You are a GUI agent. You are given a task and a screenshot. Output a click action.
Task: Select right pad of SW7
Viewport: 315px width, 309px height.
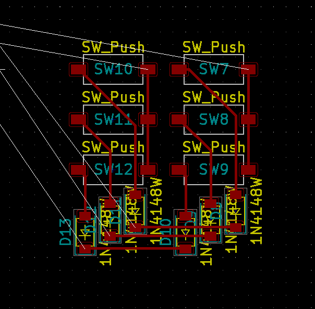point(248,69)
